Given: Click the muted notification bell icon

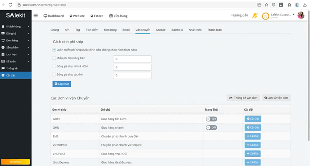Looking at the screenshot, I should point(255,15).
